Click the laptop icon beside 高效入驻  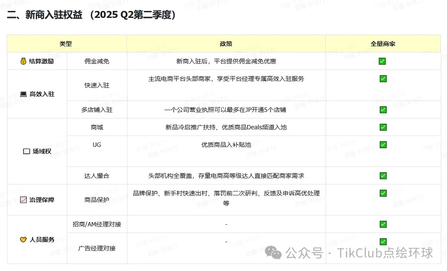tap(24, 94)
